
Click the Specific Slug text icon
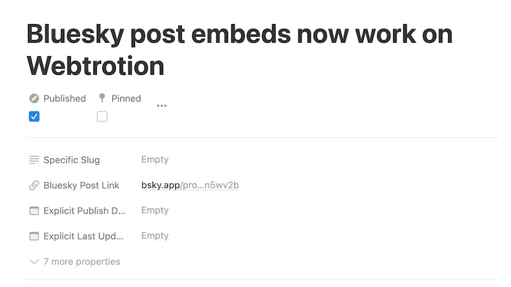coord(34,160)
